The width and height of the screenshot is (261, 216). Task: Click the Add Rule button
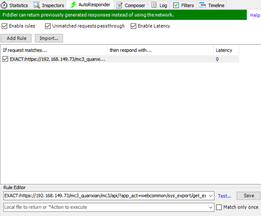(16, 38)
